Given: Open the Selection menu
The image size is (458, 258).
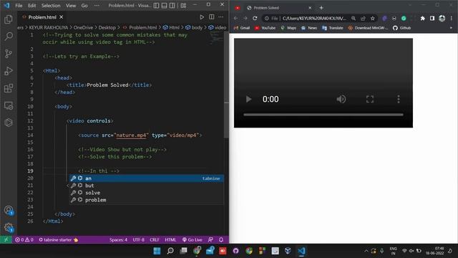Looking at the screenshot, I should [x=51, y=6].
